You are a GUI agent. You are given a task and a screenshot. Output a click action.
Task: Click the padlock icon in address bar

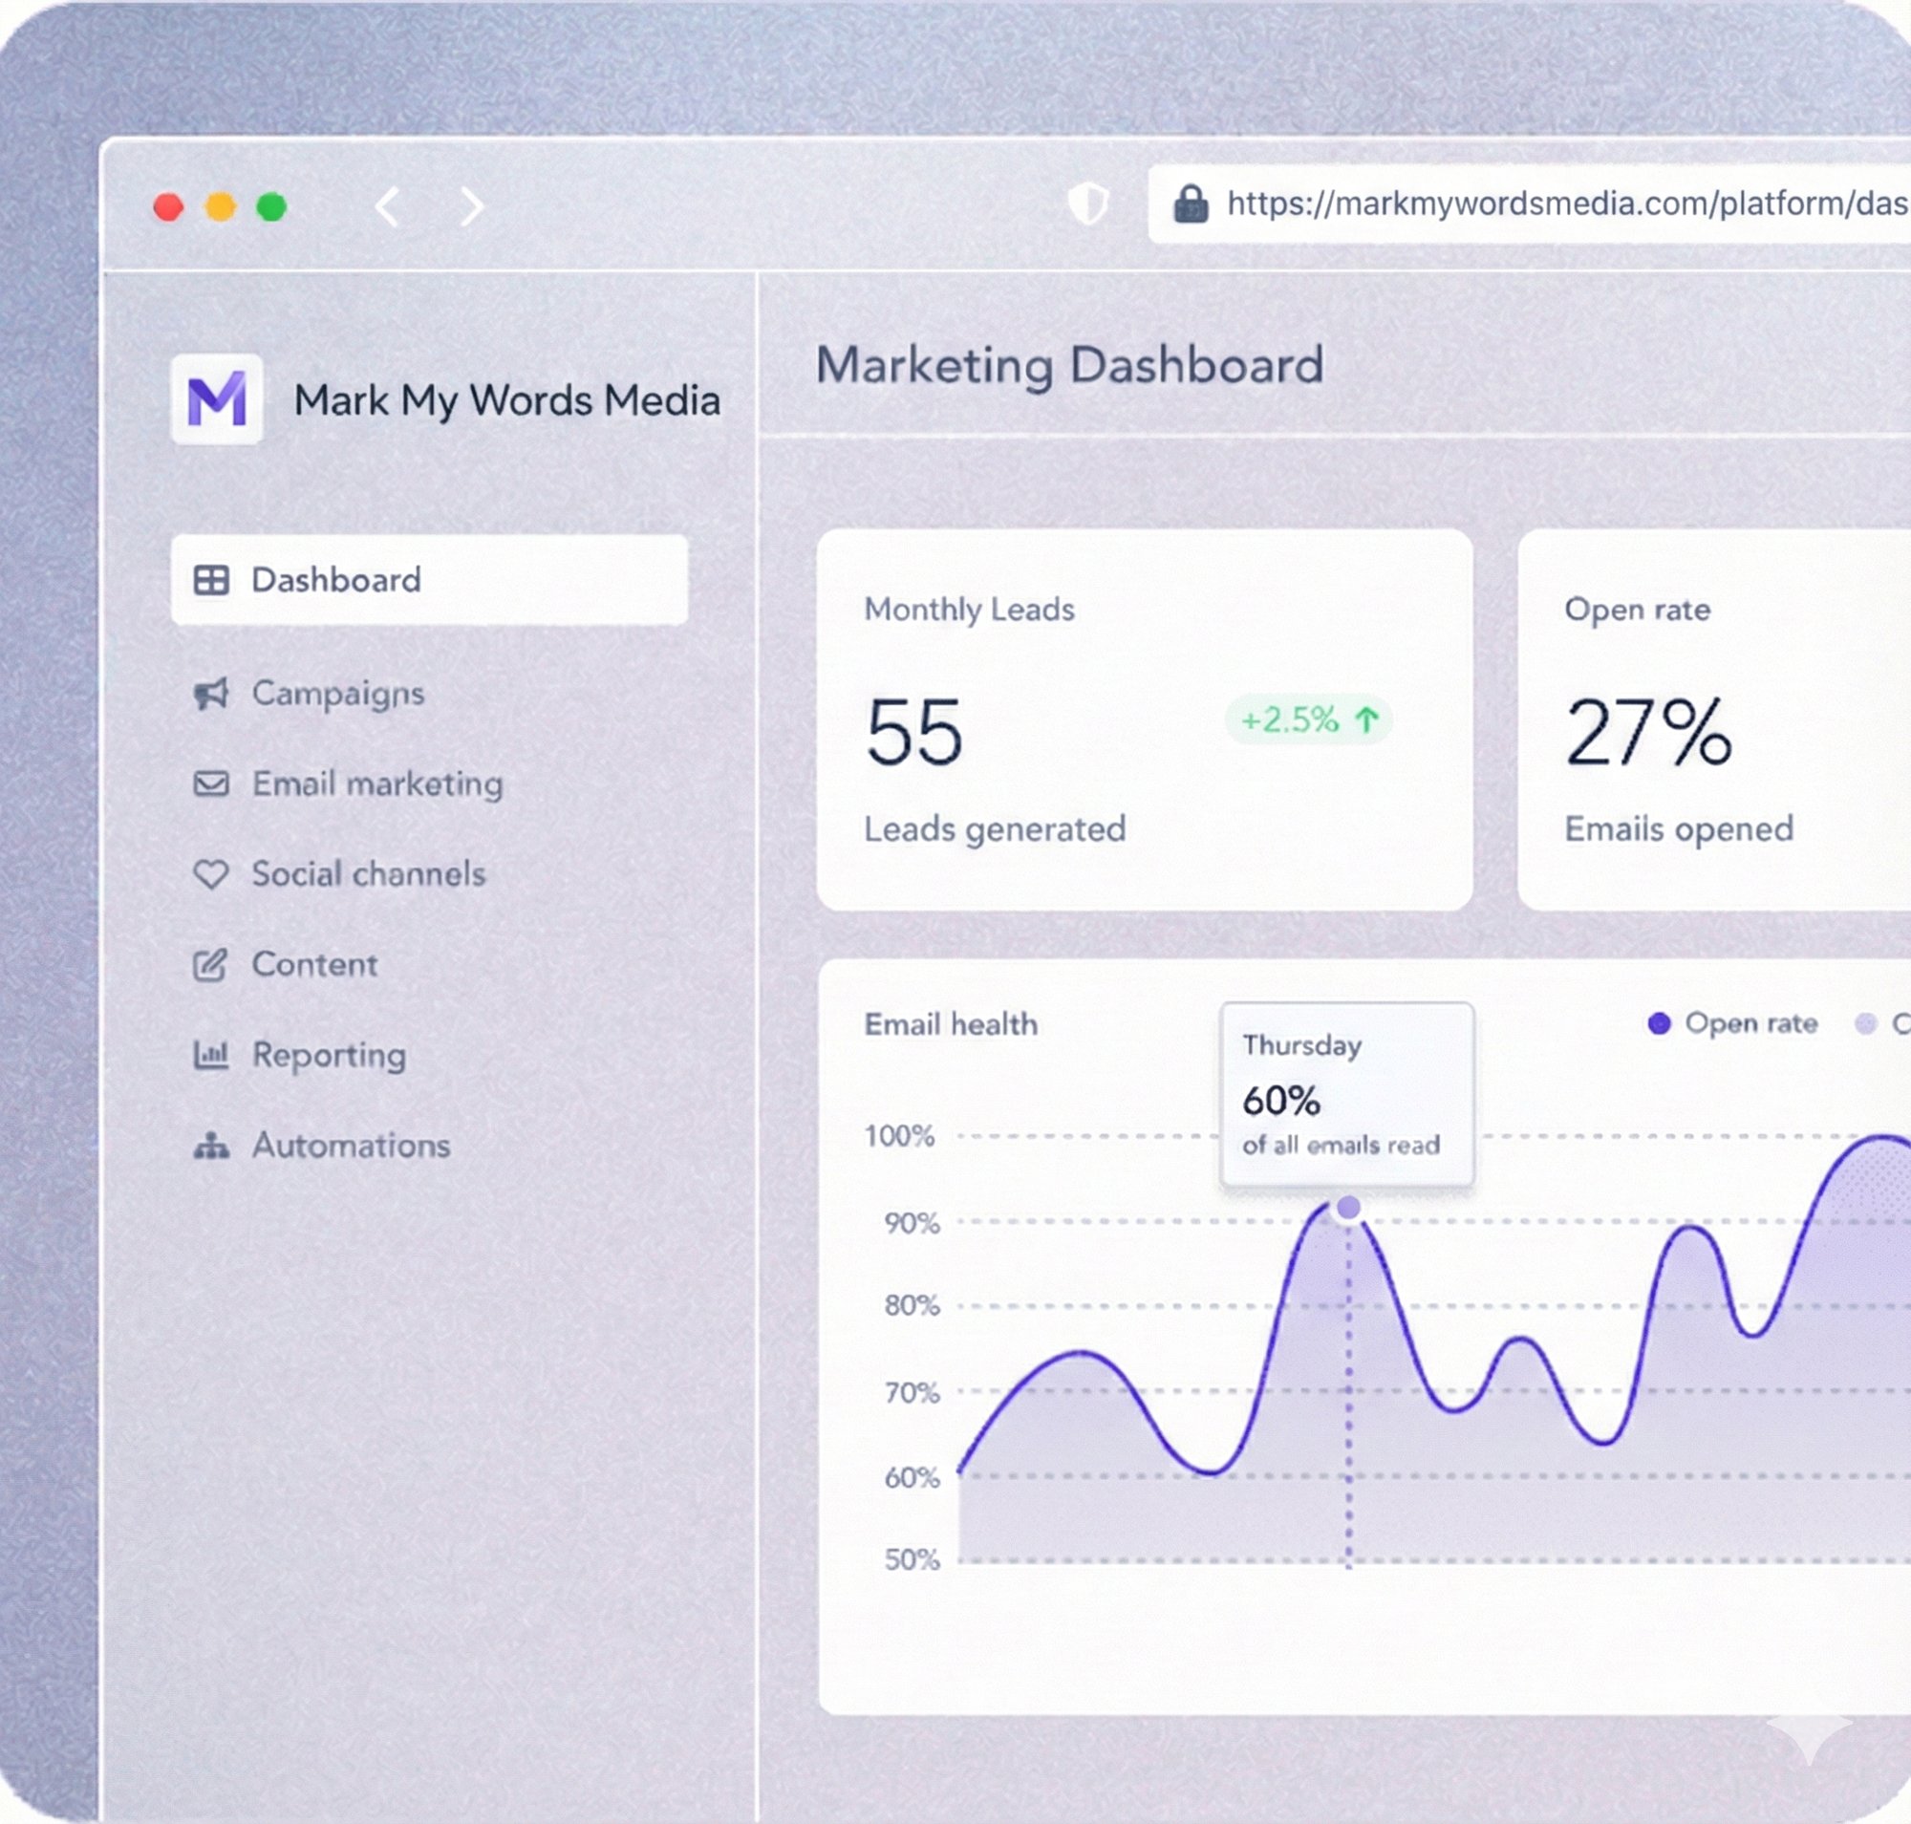coord(1191,204)
